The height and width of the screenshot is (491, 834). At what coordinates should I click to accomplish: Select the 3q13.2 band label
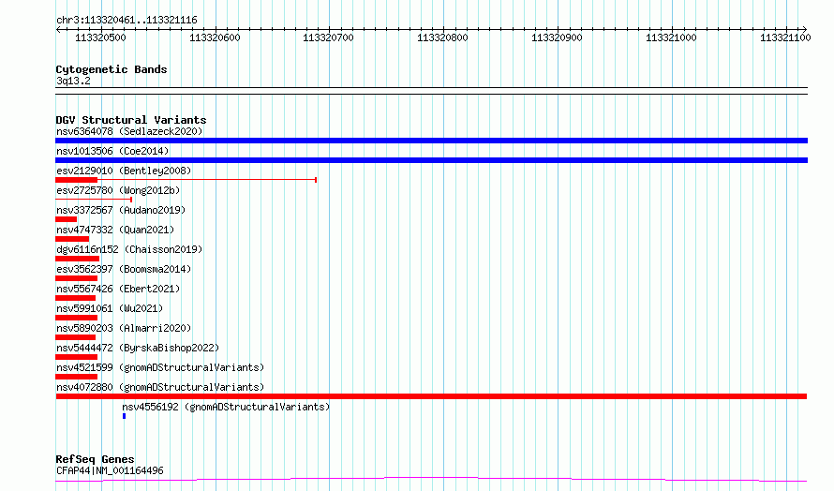tap(73, 81)
